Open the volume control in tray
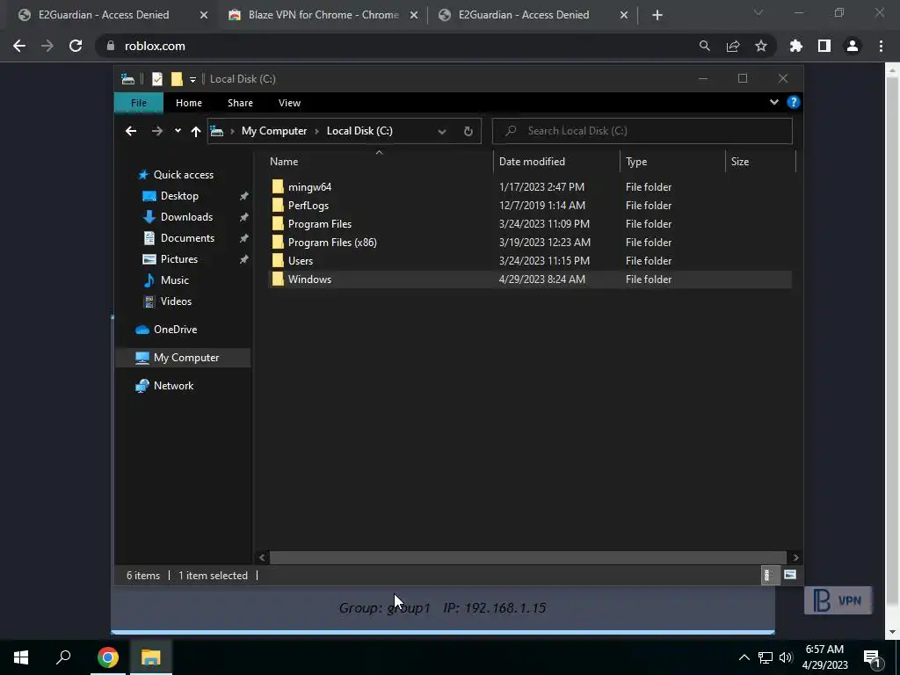Screen dimensions: 900x675 click(x=786, y=657)
